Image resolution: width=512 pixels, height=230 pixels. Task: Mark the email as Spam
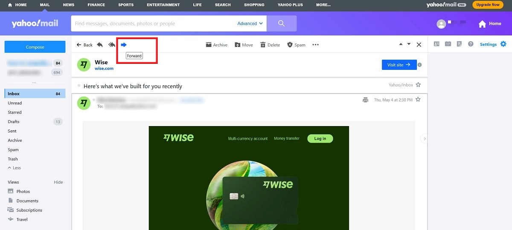(x=296, y=45)
